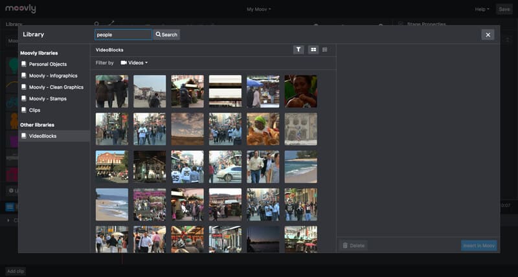The height and width of the screenshot is (277, 518).
Task: Open the My Moov dropdown
Action: (258, 9)
